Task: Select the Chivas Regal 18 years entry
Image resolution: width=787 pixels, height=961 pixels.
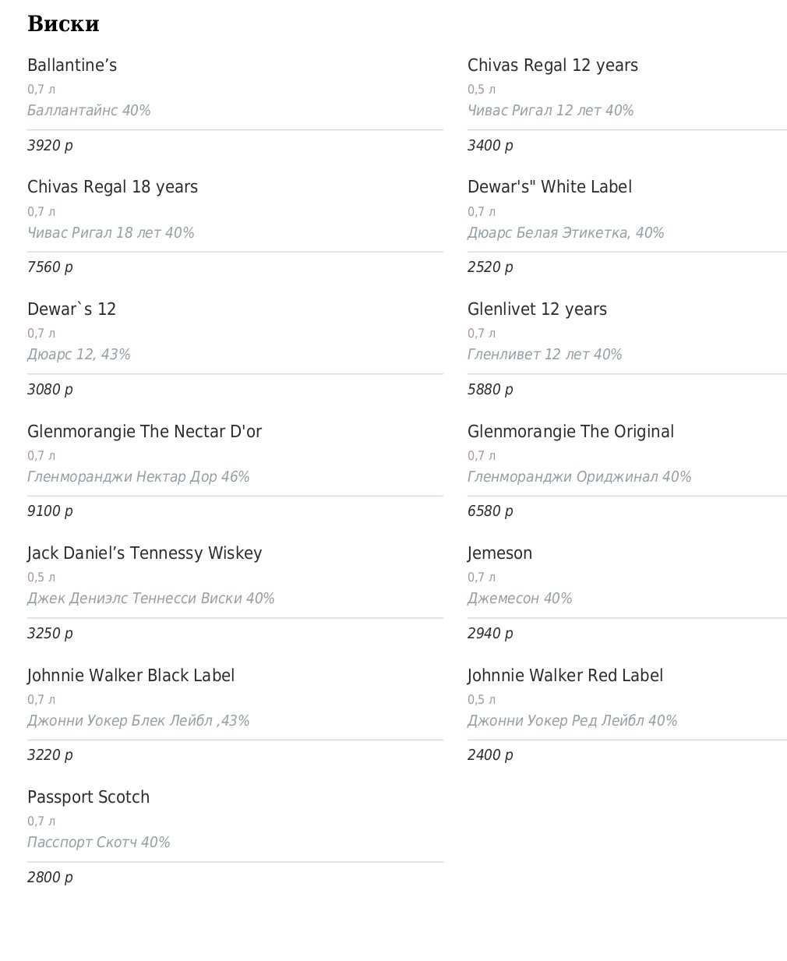Action: 112,187
